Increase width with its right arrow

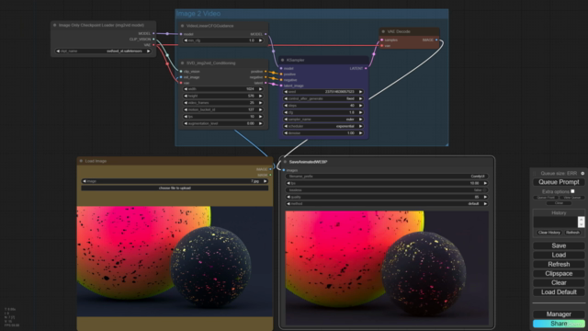point(260,89)
